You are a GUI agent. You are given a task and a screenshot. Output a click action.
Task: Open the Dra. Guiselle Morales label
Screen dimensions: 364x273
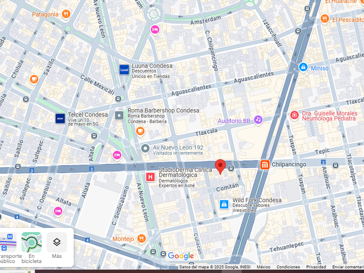pyautogui.click(x=329, y=116)
